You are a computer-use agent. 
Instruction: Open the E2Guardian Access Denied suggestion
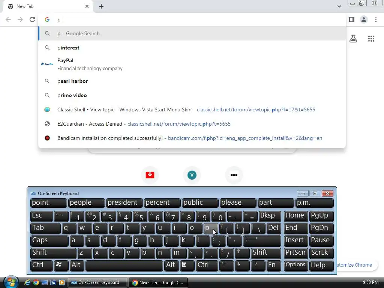(192, 124)
